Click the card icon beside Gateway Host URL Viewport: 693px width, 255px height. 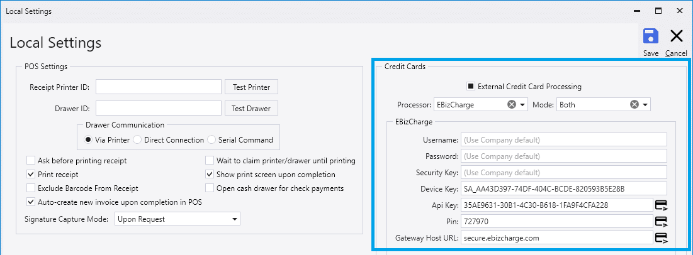[661, 238]
